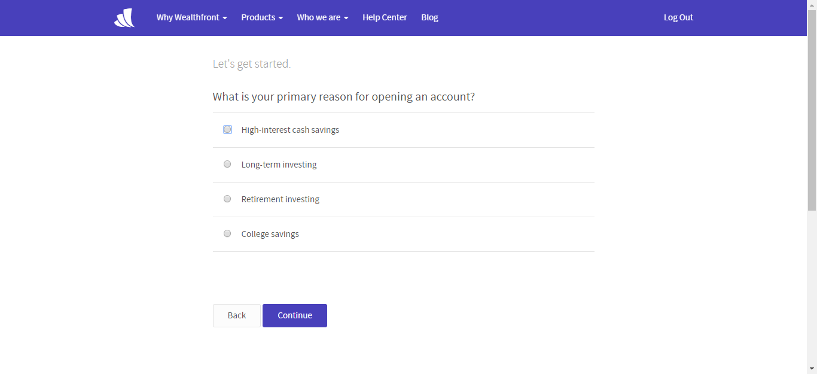Click the 'College savings' label text
The image size is (817, 374).
270,234
